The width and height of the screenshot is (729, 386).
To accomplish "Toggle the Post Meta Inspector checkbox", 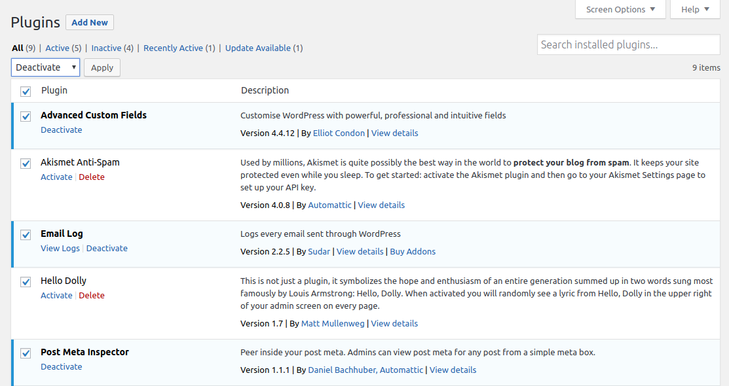I will pyautogui.click(x=26, y=353).
